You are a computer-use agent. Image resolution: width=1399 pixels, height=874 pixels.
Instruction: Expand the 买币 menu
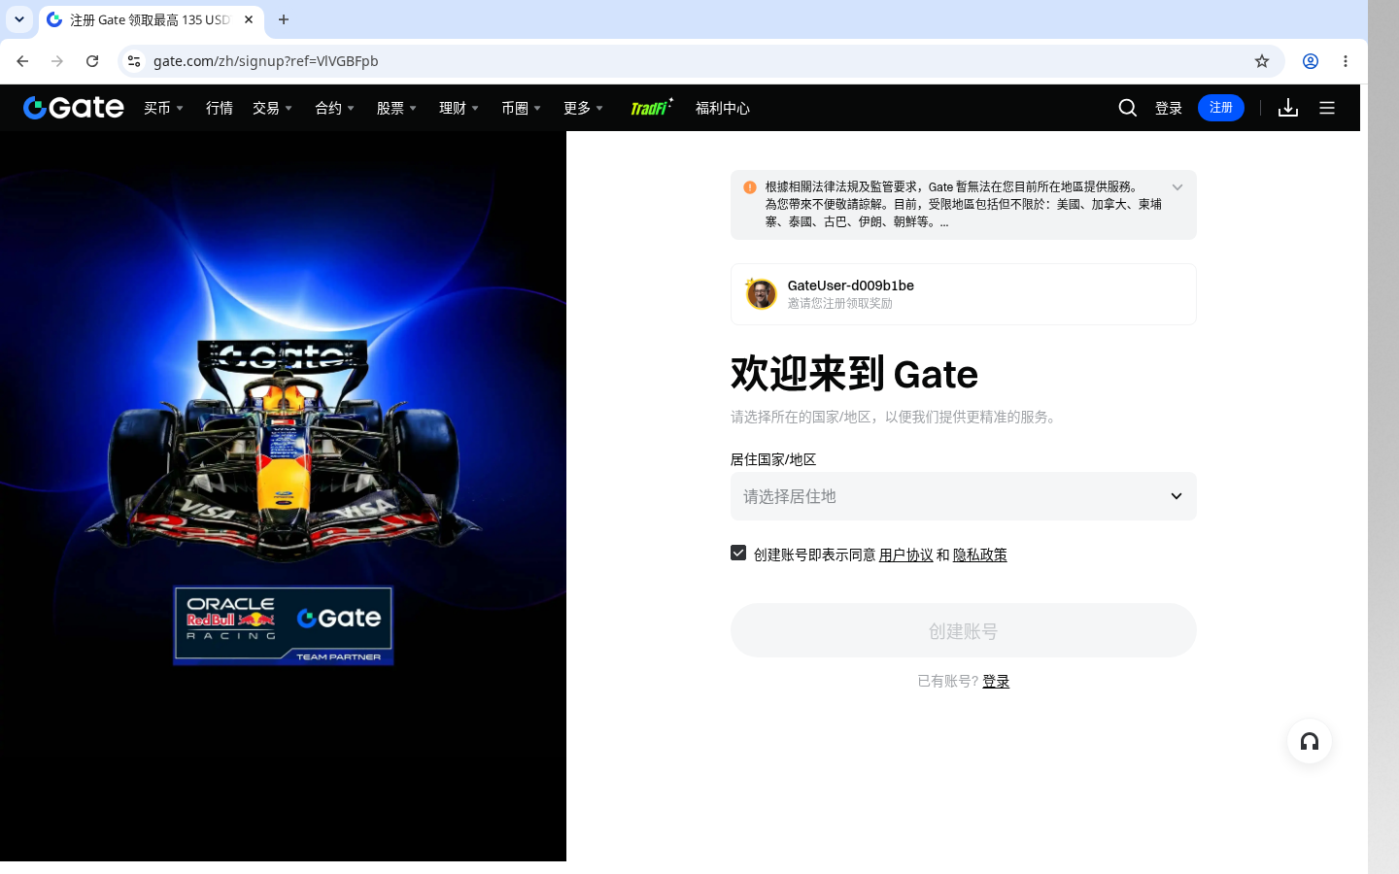click(x=164, y=108)
